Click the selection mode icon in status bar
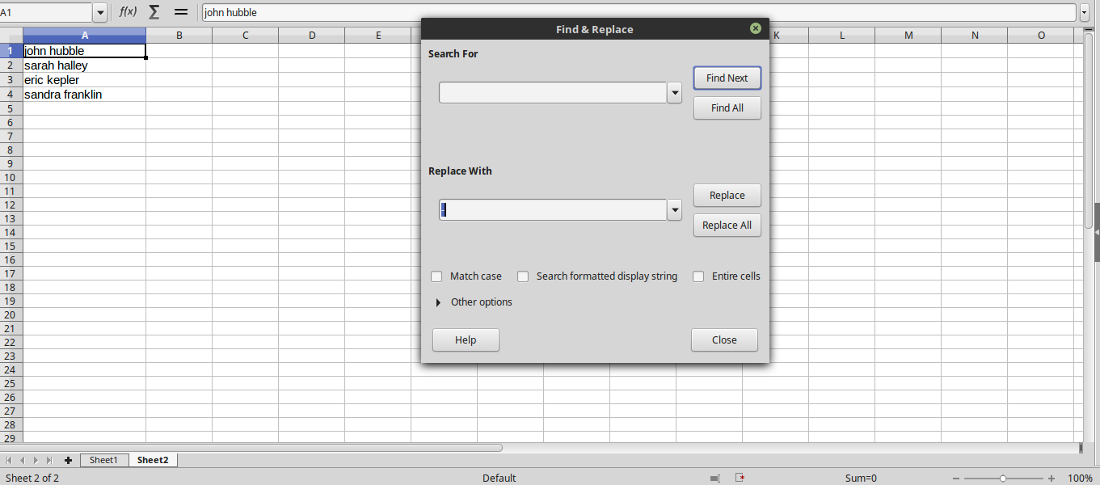Screen dimensions: 1100x485 tap(714, 478)
